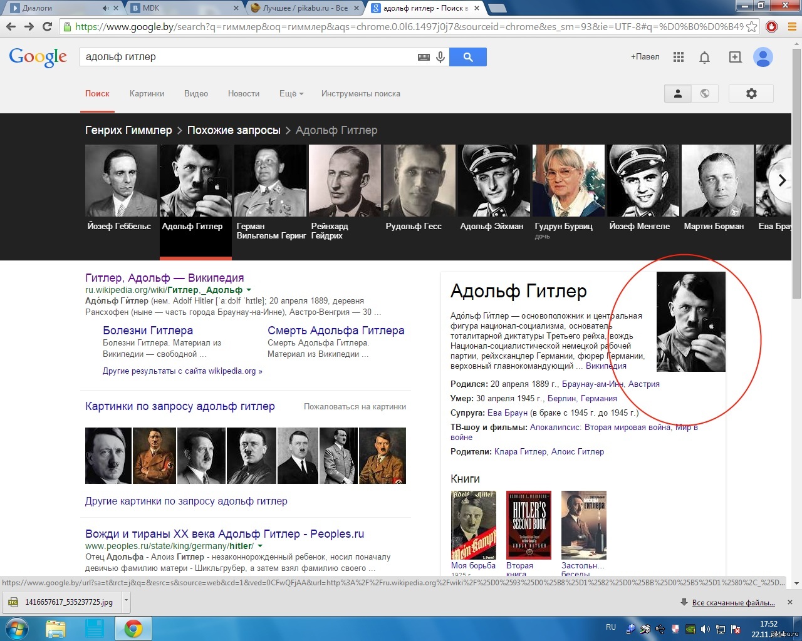
Task: Show next people in the carousel
Action: coord(781,180)
